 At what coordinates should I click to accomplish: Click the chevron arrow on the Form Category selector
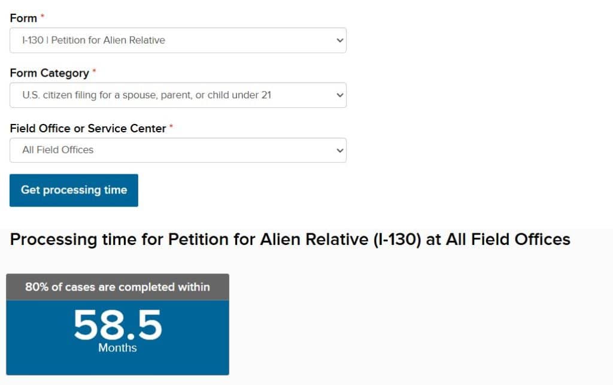point(339,95)
